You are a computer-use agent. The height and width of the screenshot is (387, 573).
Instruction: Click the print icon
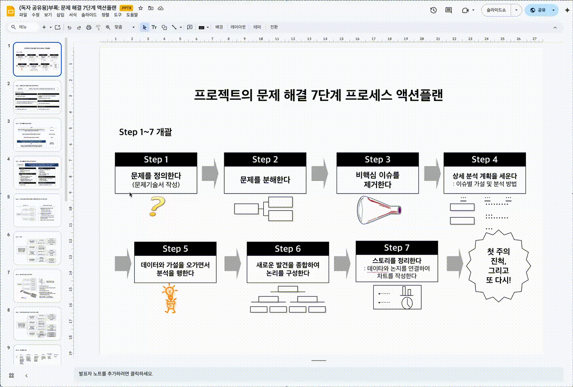click(89, 27)
